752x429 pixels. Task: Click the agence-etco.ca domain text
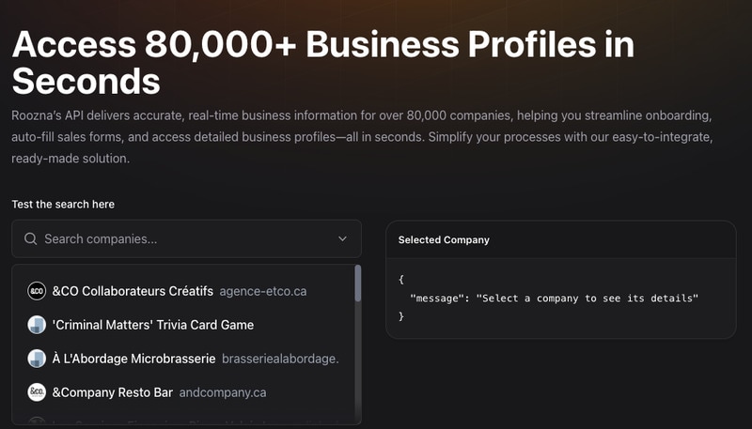(x=263, y=291)
